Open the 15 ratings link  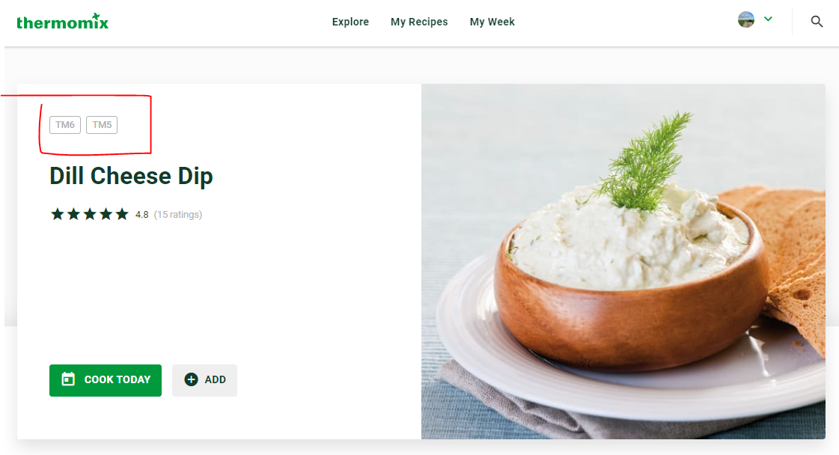click(x=178, y=215)
